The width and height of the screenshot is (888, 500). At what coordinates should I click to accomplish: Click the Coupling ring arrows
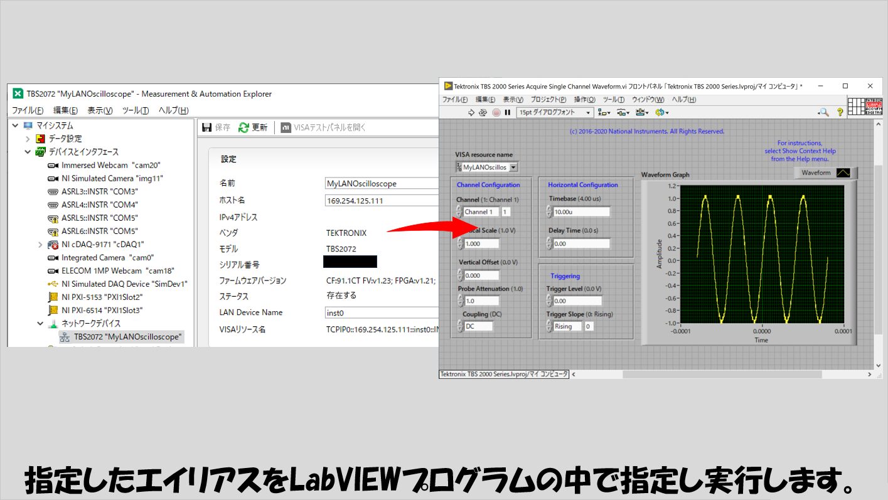(x=460, y=326)
